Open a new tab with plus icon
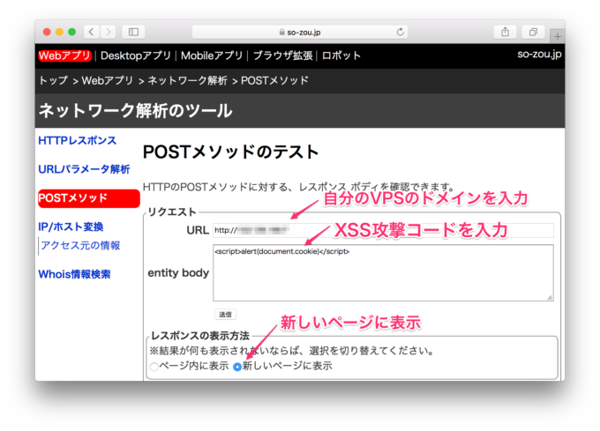The height and width of the screenshot is (431, 600). (x=557, y=35)
